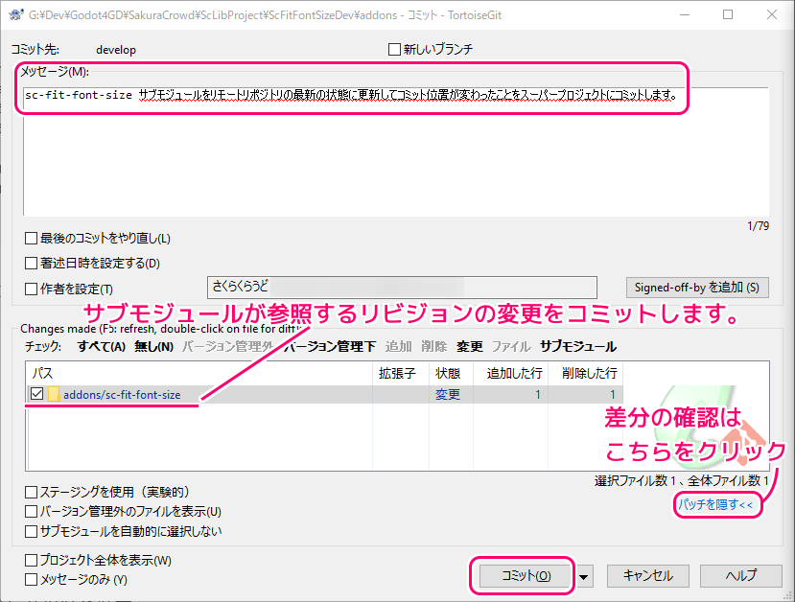The height and width of the screenshot is (602, 795).
Task: Sort file list by 状態 column header
Action: click(448, 372)
